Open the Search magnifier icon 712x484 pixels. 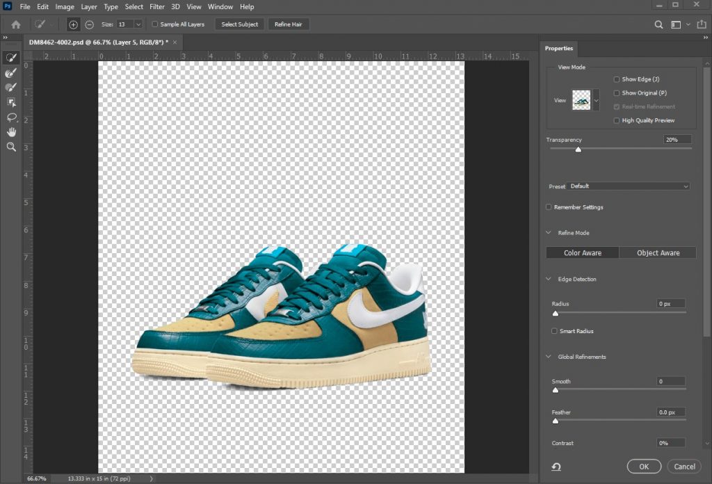coord(658,24)
